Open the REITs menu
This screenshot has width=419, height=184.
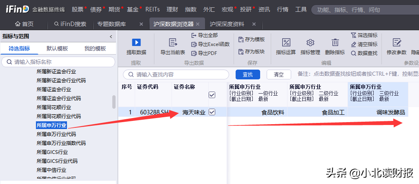pyautogui.click(x=153, y=10)
